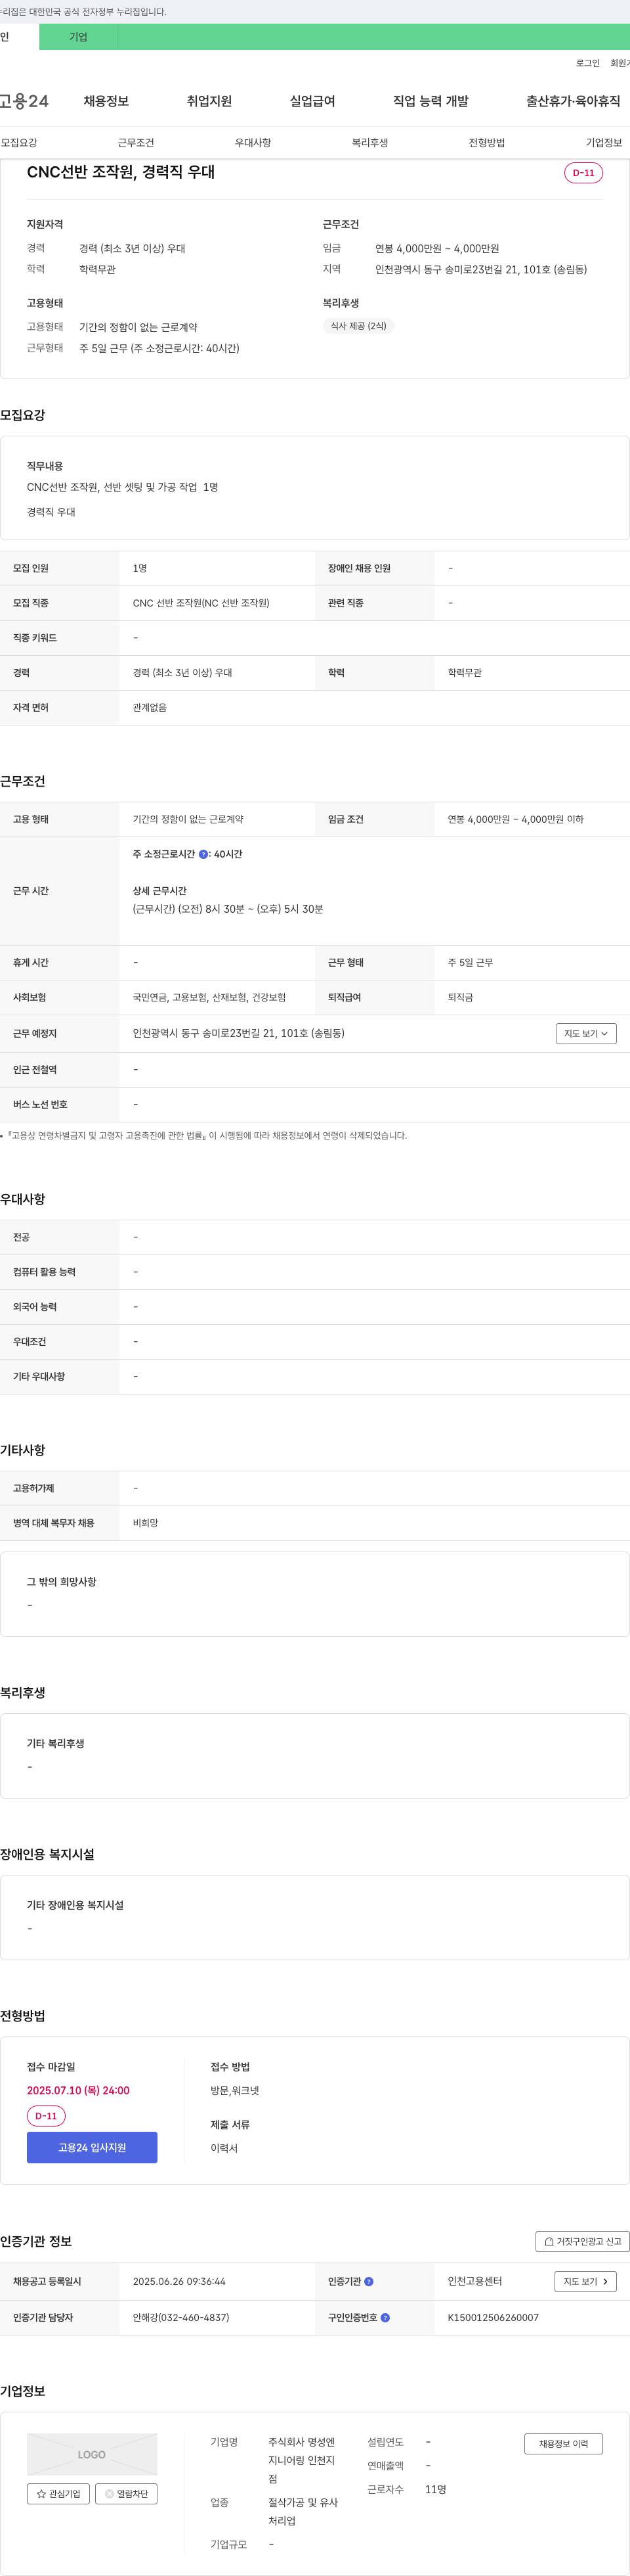
Task: Click 열람차단 button
Action: pyautogui.click(x=126, y=2493)
